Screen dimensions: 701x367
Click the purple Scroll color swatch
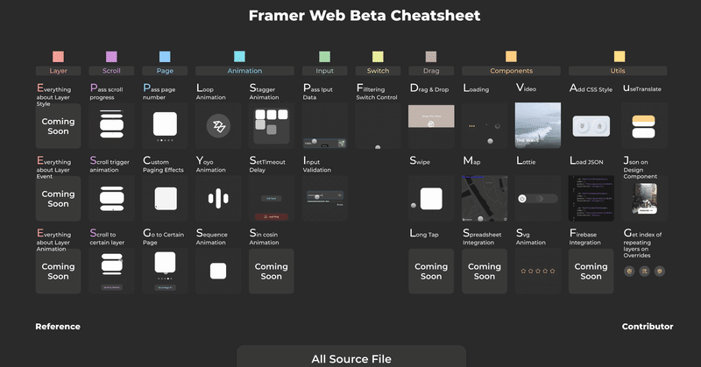point(111,57)
